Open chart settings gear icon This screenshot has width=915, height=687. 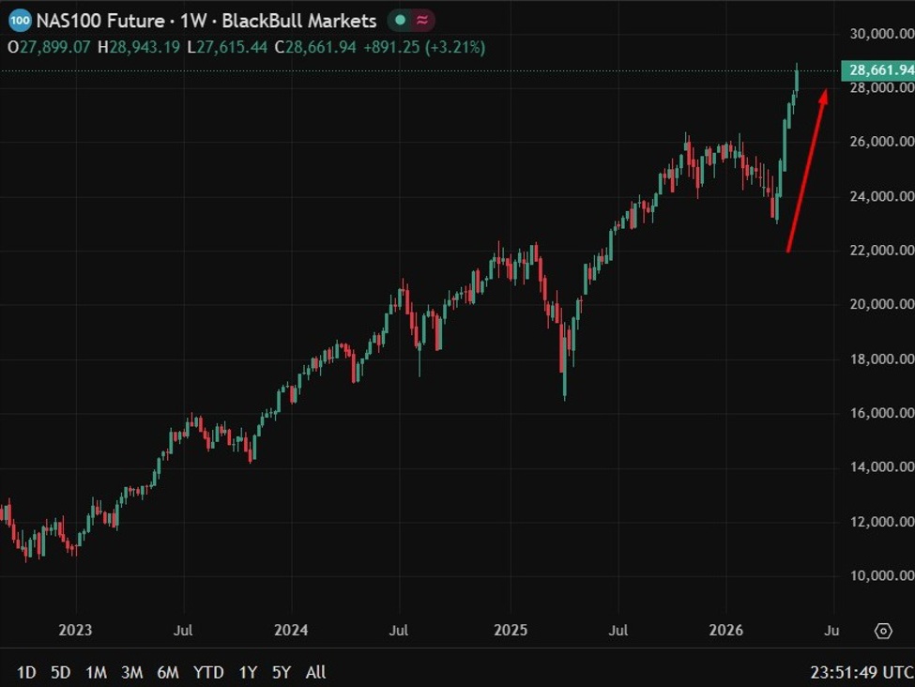click(x=883, y=631)
